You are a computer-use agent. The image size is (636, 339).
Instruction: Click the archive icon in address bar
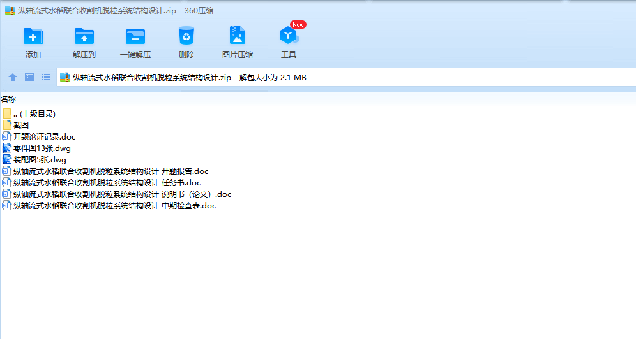(65, 77)
